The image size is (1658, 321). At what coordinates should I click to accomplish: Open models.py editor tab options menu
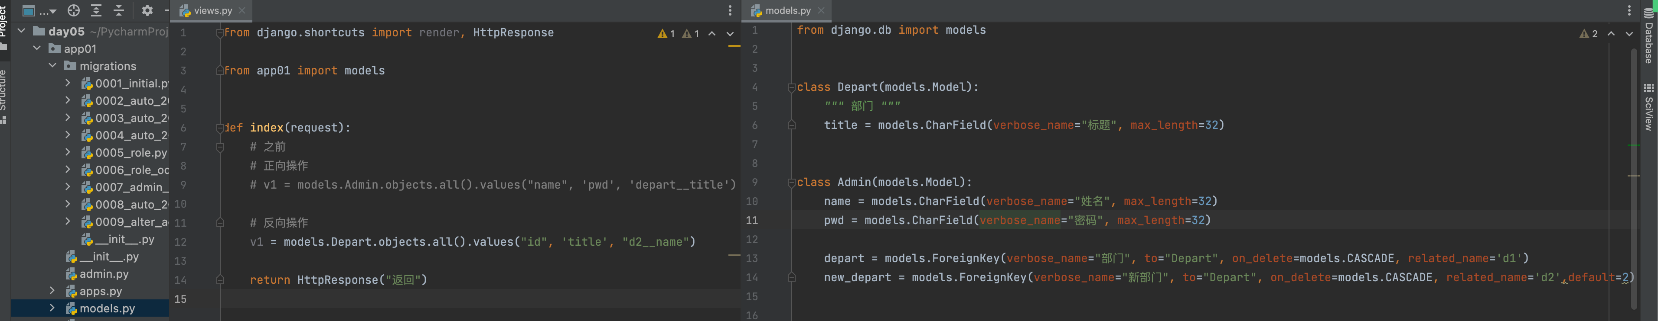1629,10
